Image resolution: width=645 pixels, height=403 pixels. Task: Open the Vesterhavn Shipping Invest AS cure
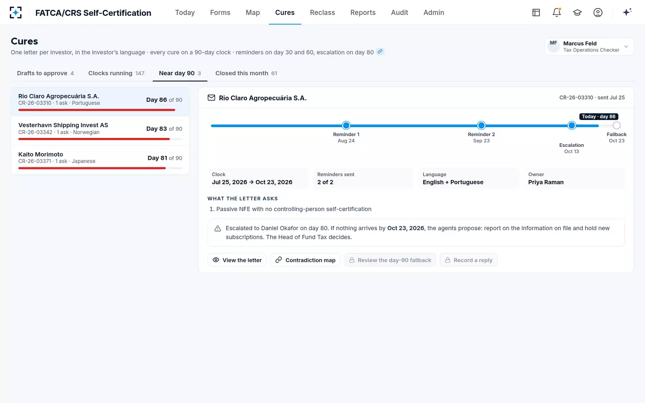[100, 131]
